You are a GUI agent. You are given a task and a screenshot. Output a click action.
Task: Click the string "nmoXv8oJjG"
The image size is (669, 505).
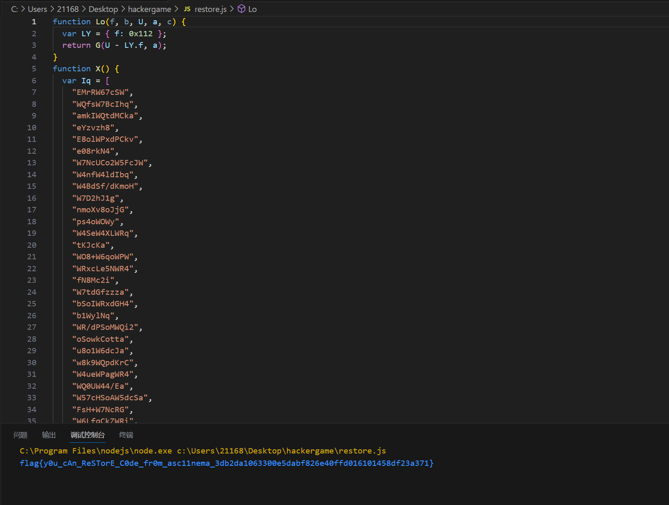click(x=100, y=210)
